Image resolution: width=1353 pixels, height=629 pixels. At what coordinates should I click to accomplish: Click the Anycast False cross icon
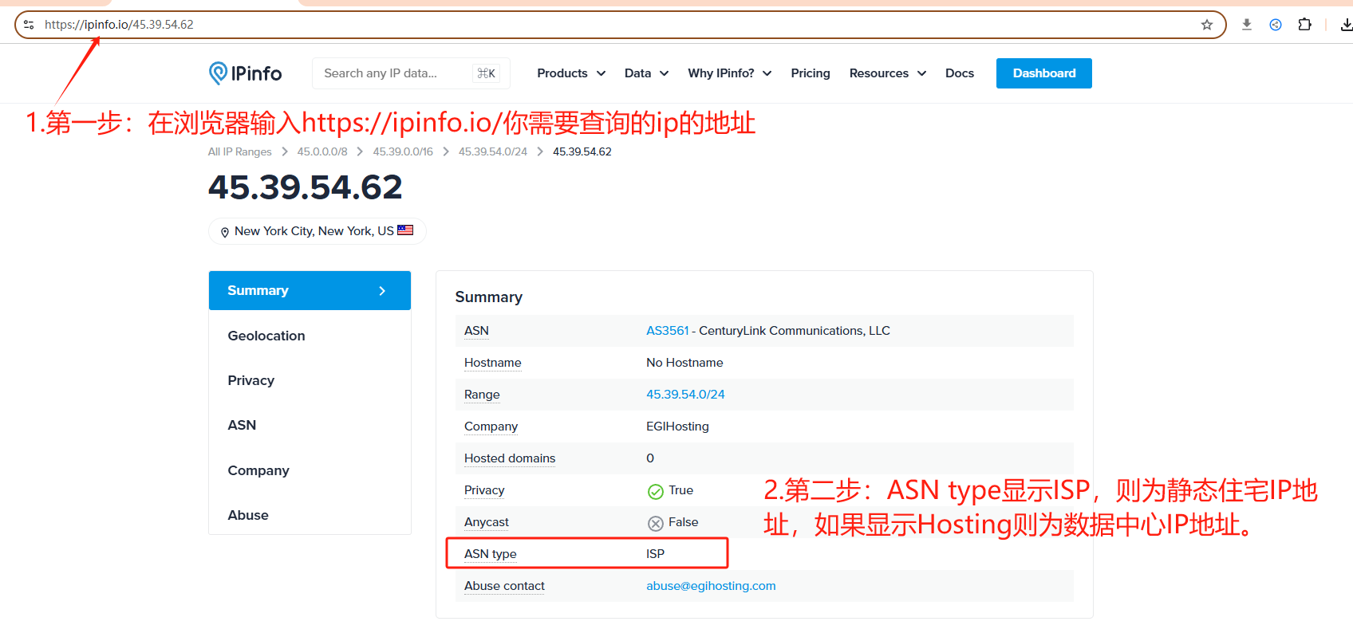(x=656, y=523)
